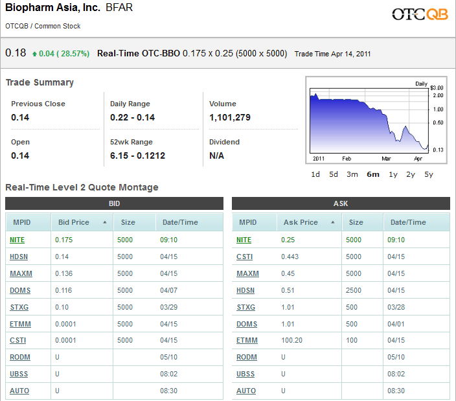This screenshot has height=401, width=456.
Task: Sort by Ask Price column arrow
Action: pos(333,222)
